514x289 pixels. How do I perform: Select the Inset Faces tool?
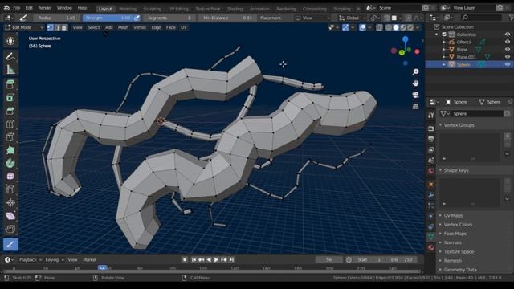coord(10,98)
